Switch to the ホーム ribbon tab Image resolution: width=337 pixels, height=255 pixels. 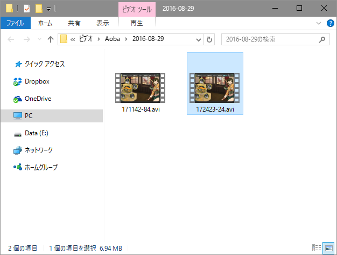point(45,23)
